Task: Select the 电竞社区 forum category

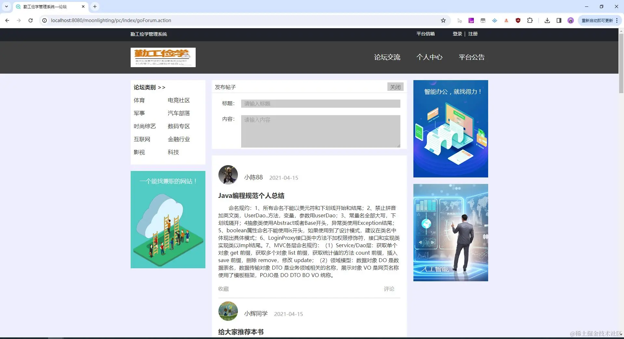Action: [x=179, y=100]
